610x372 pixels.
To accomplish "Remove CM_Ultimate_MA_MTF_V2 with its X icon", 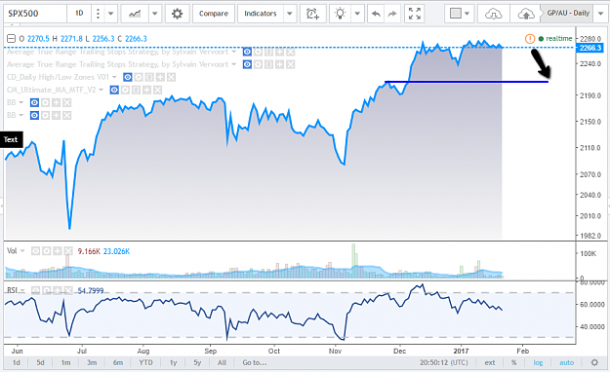I will [x=157, y=91].
